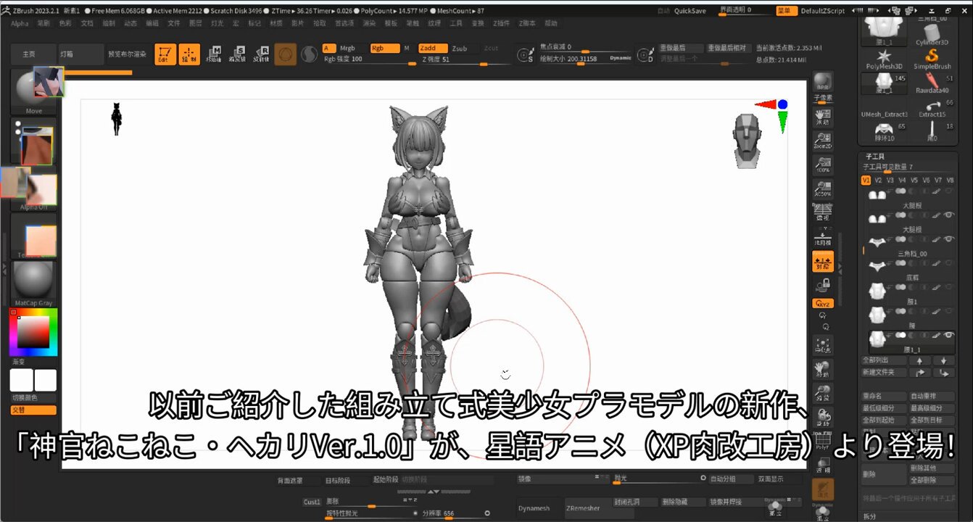Select the Move (M) transform icon
This screenshot has width=973, height=522.
tap(214, 55)
